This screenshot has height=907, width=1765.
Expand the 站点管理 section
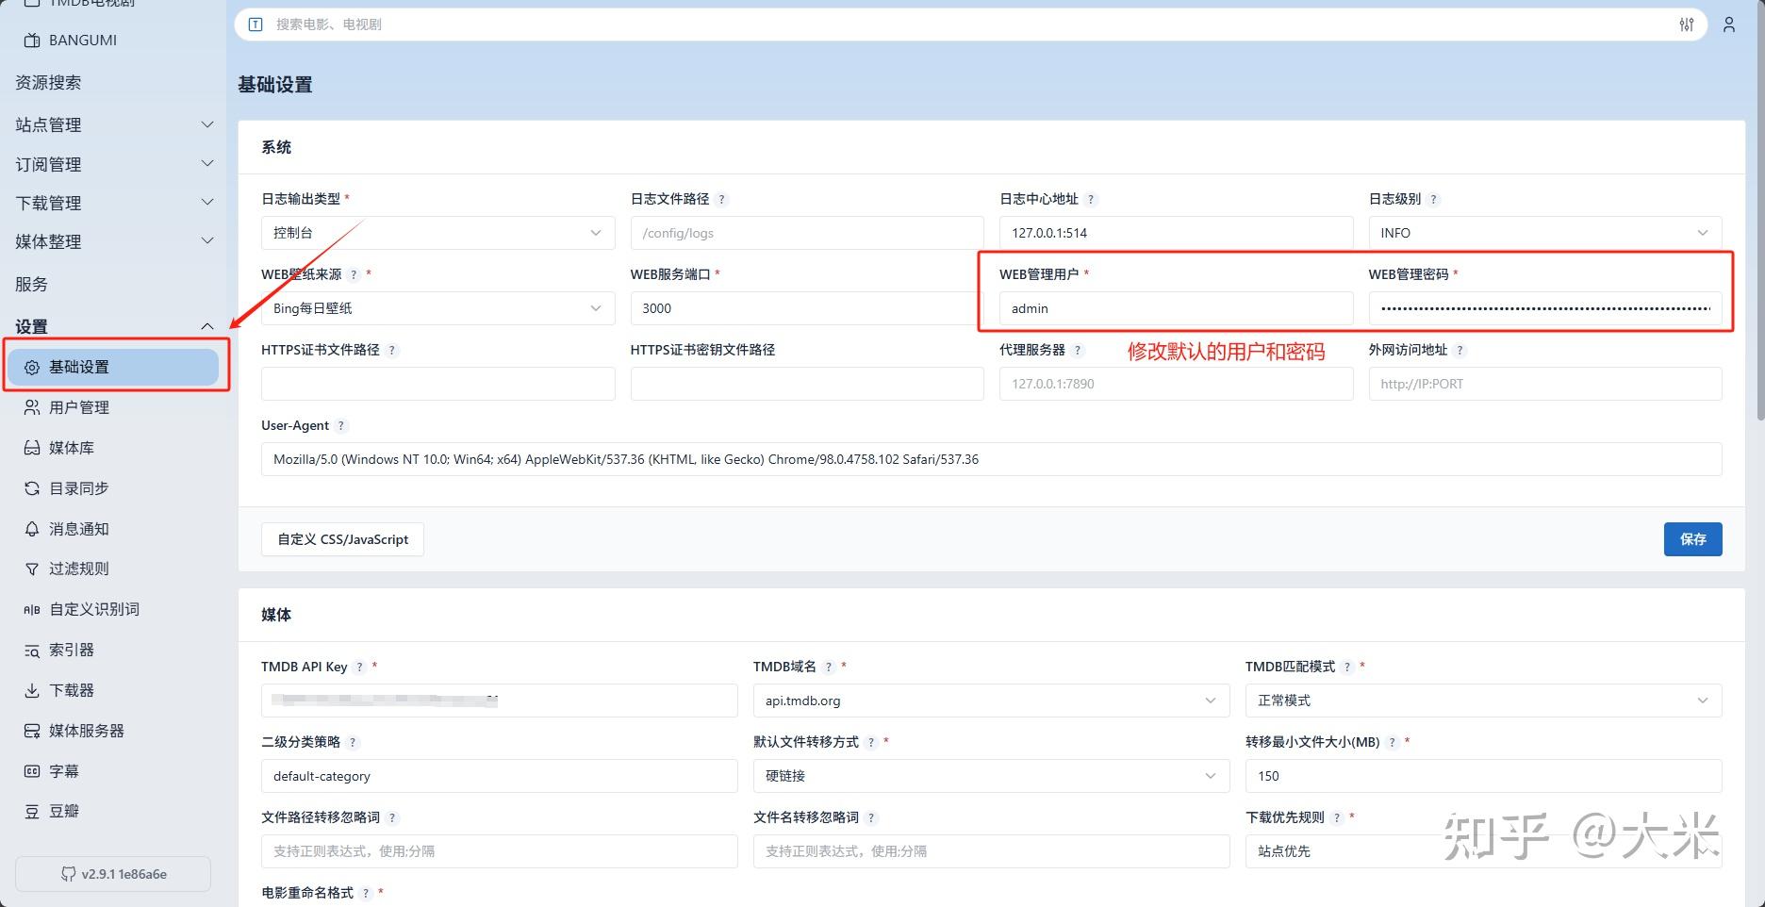(112, 124)
